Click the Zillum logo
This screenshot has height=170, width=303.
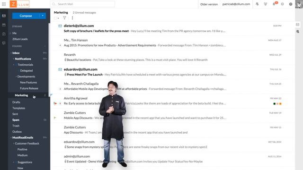tap(19, 4)
